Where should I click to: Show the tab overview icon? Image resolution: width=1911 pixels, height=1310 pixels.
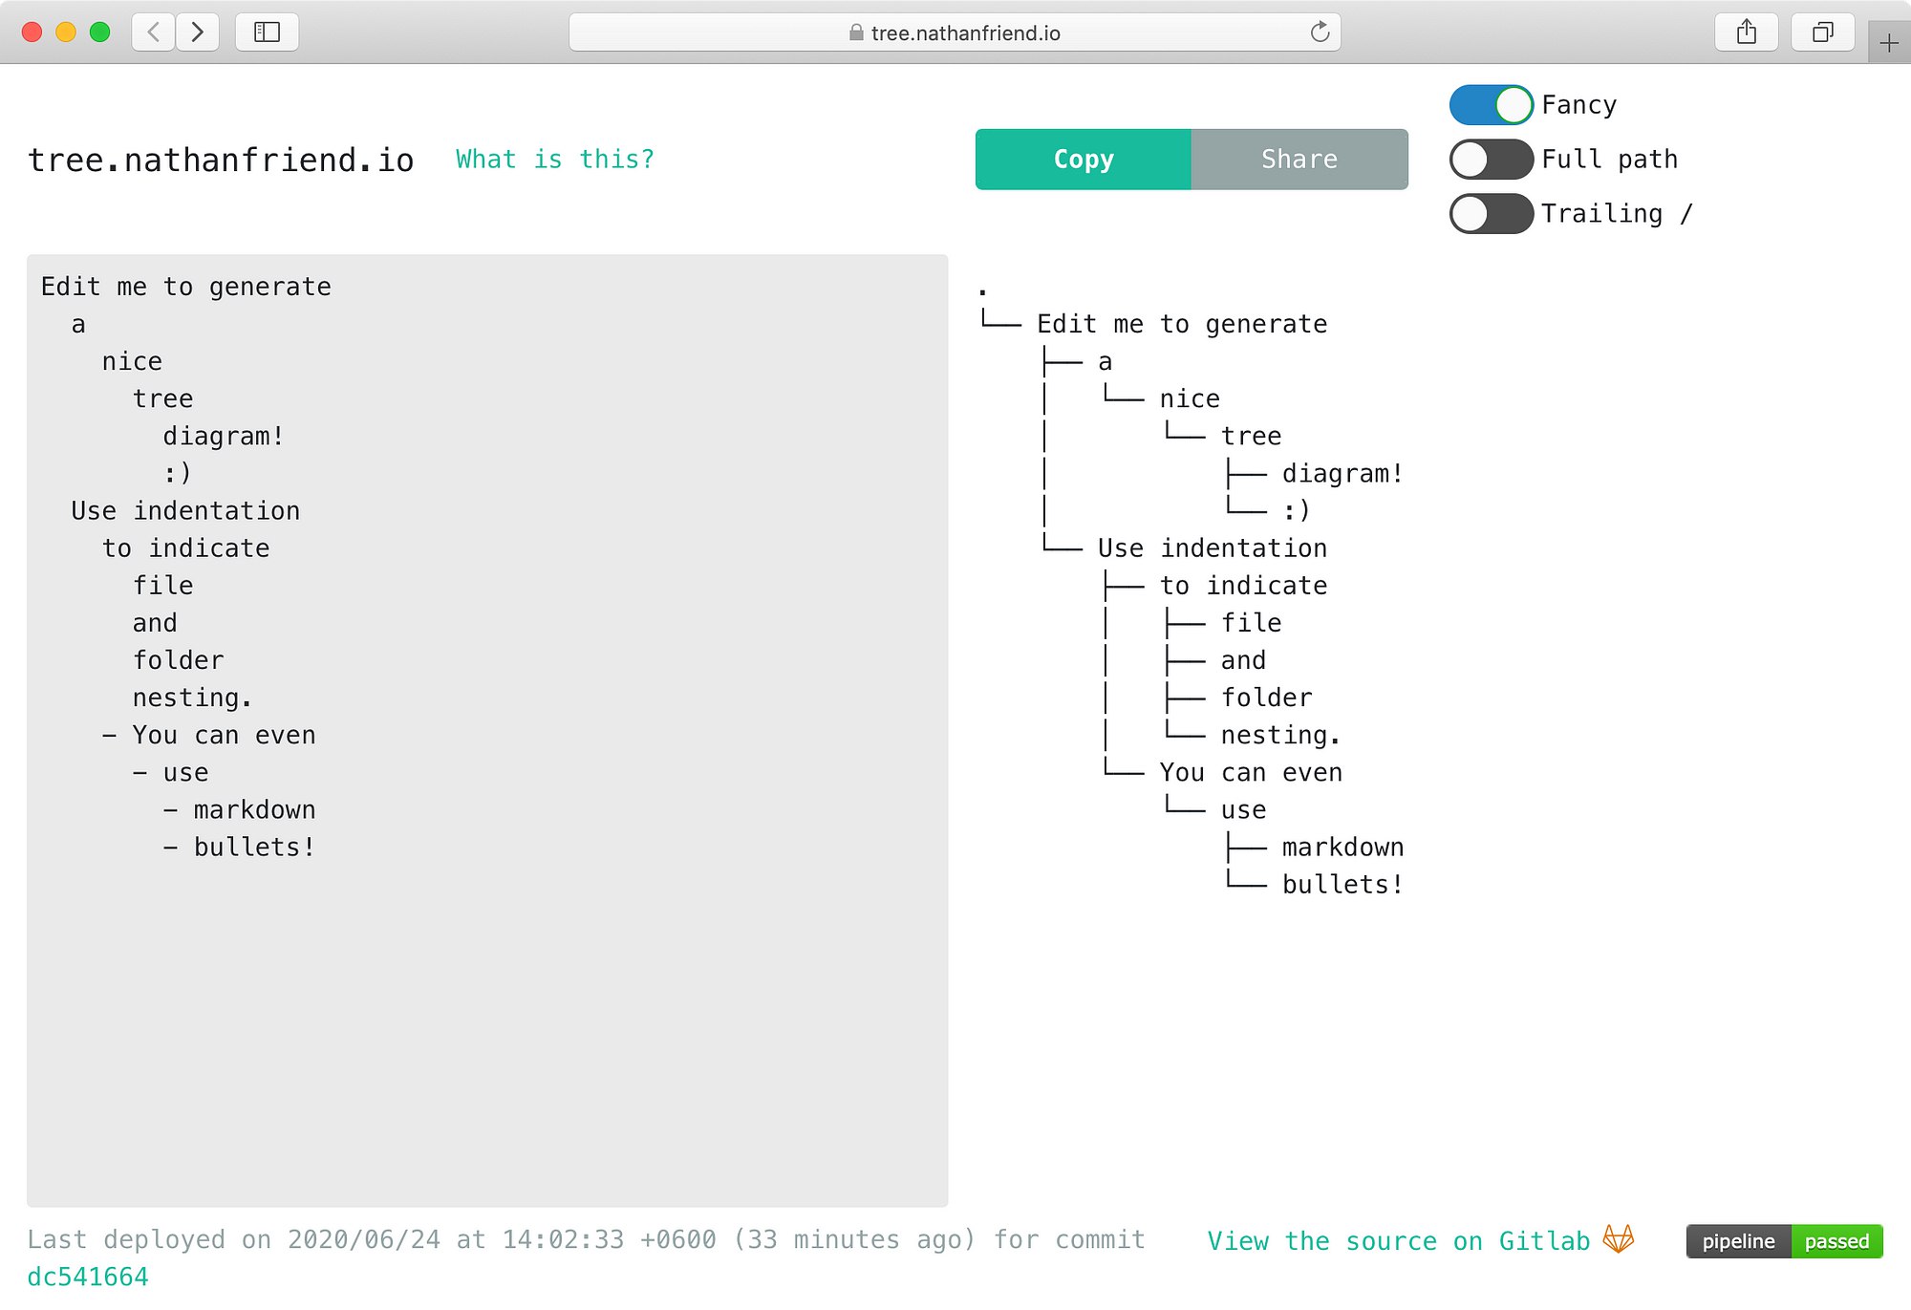click(x=1823, y=32)
